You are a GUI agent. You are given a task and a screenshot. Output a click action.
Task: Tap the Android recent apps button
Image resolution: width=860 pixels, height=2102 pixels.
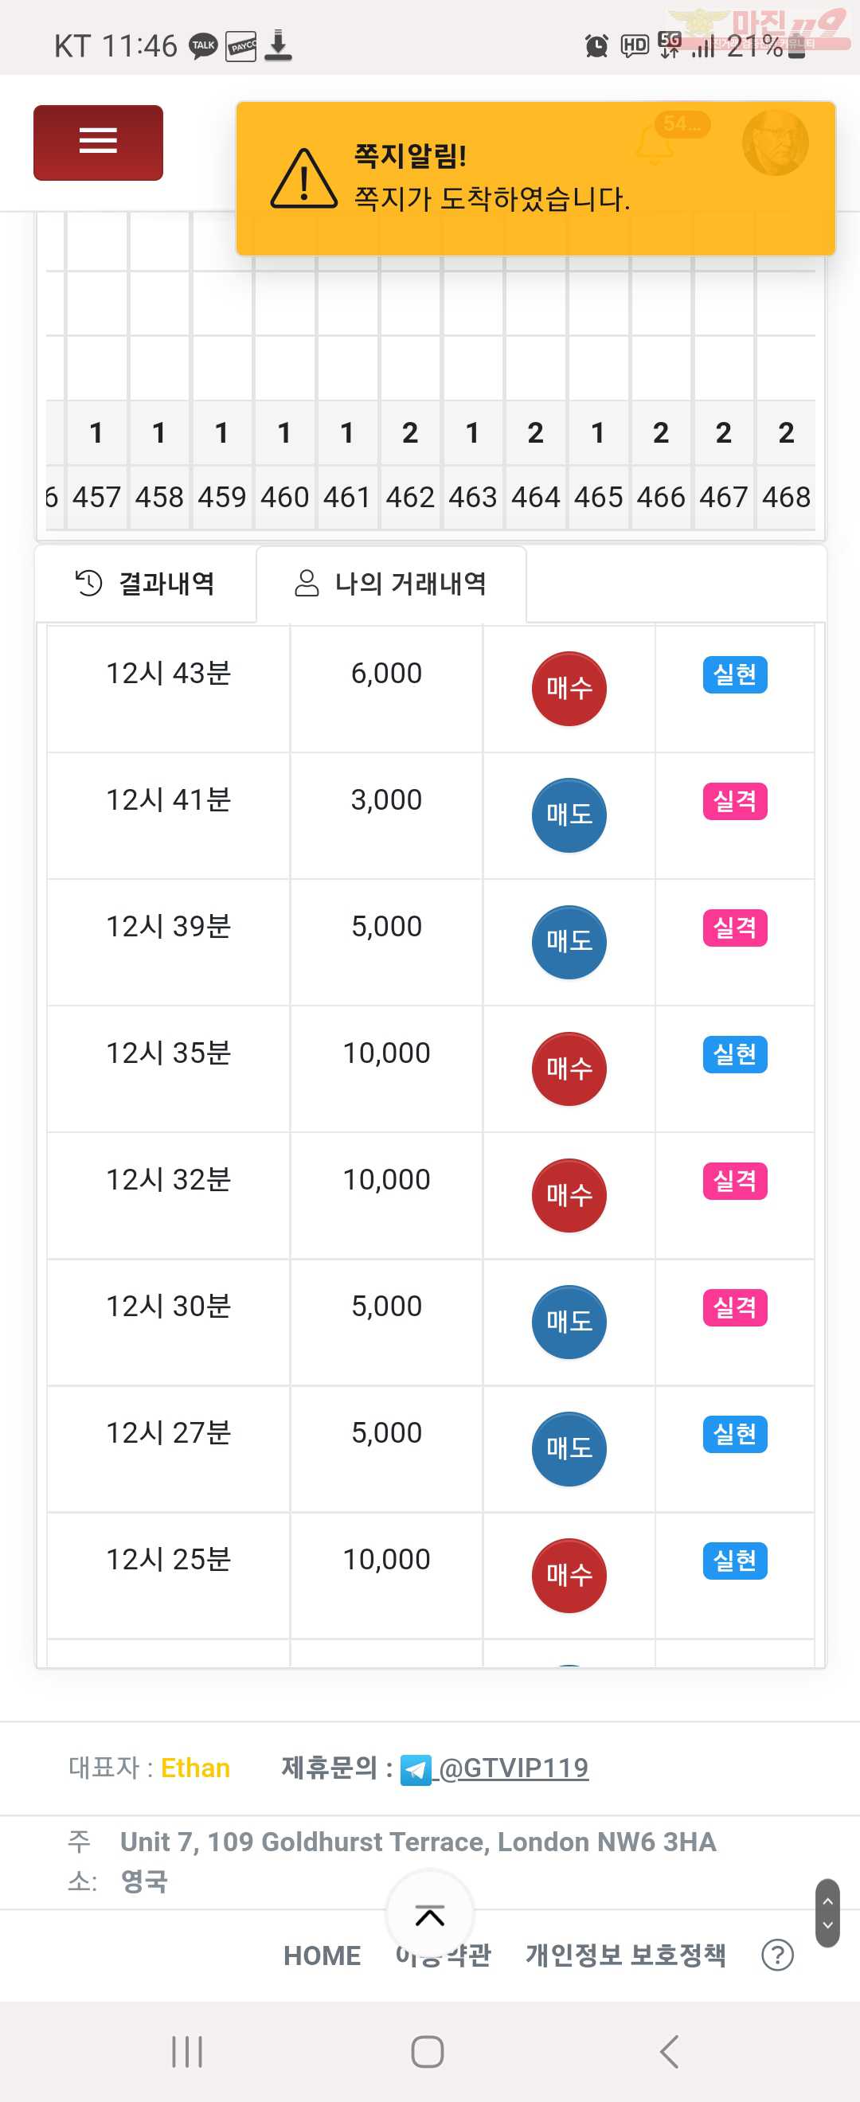(188, 2051)
